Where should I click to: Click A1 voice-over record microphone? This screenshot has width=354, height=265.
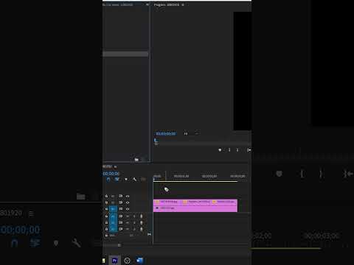pyautogui.click(x=142, y=216)
